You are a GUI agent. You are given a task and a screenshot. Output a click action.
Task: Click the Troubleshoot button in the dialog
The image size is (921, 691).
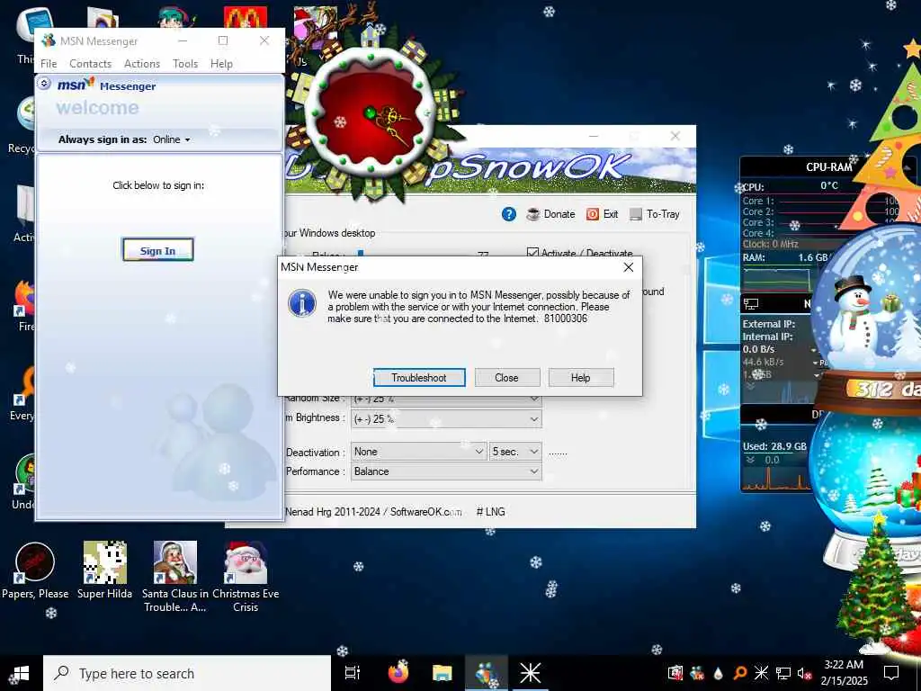pos(419,378)
